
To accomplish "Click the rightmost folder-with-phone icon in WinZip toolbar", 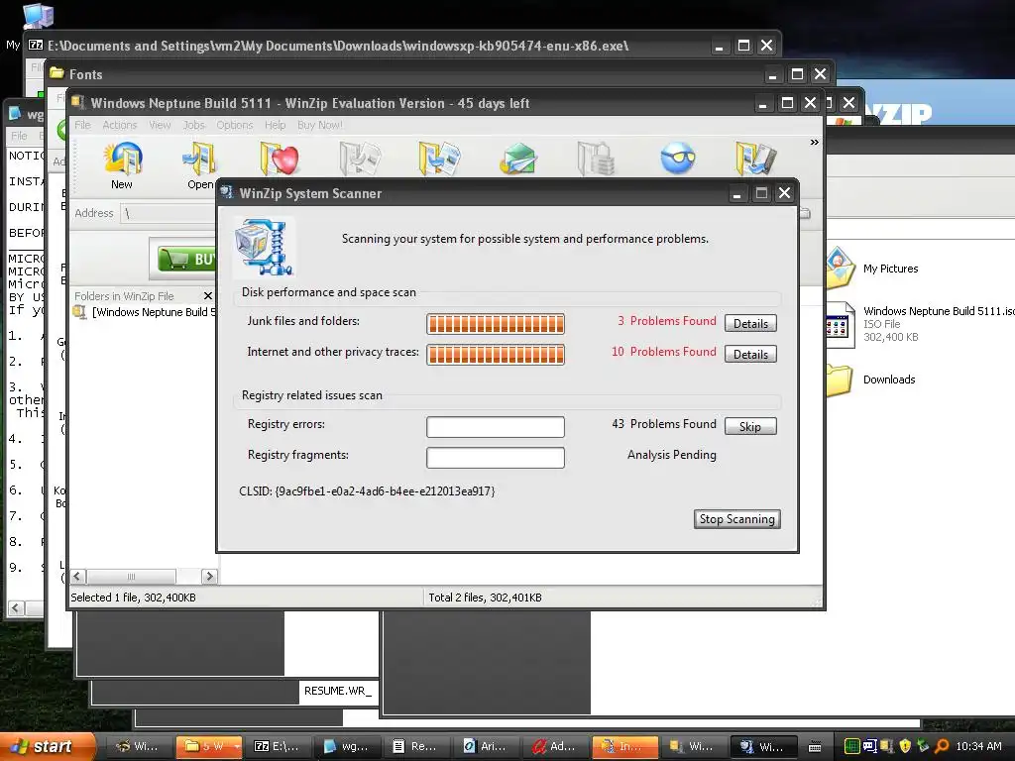I will click(755, 160).
